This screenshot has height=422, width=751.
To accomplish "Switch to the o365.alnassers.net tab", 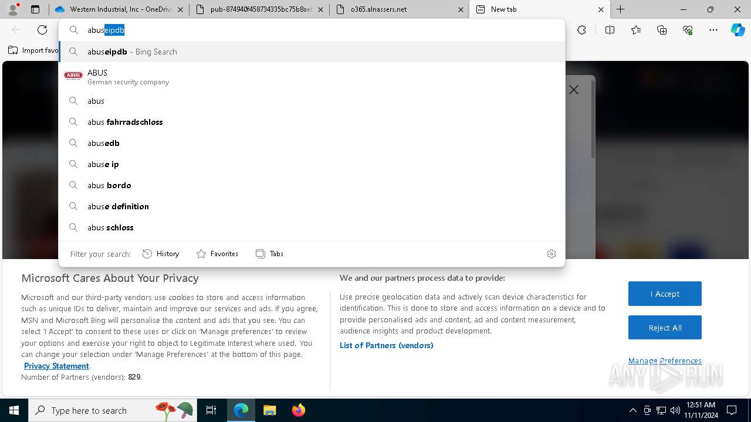I will pos(399,9).
